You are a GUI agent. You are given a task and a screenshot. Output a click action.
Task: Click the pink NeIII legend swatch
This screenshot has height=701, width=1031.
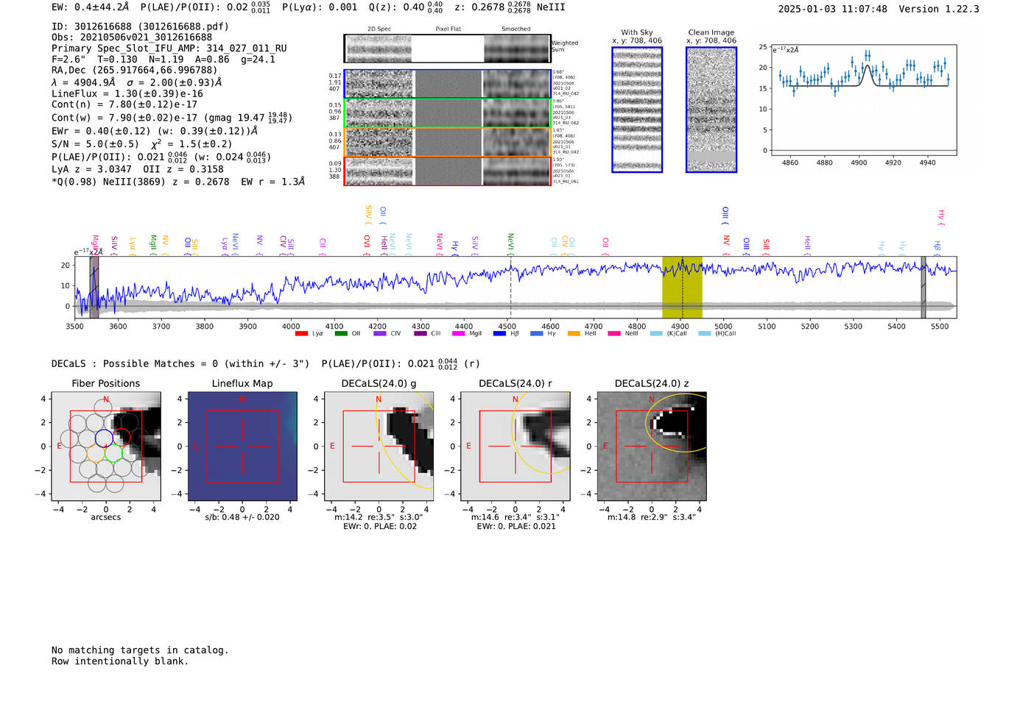(614, 333)
